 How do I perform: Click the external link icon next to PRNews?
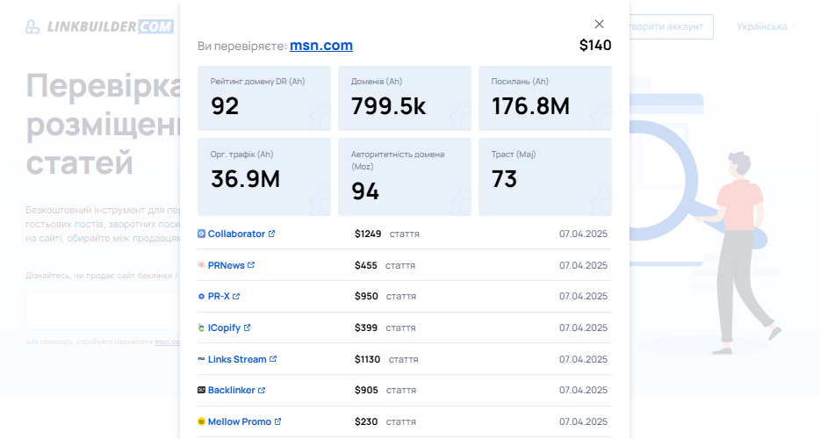pos(251,265)
